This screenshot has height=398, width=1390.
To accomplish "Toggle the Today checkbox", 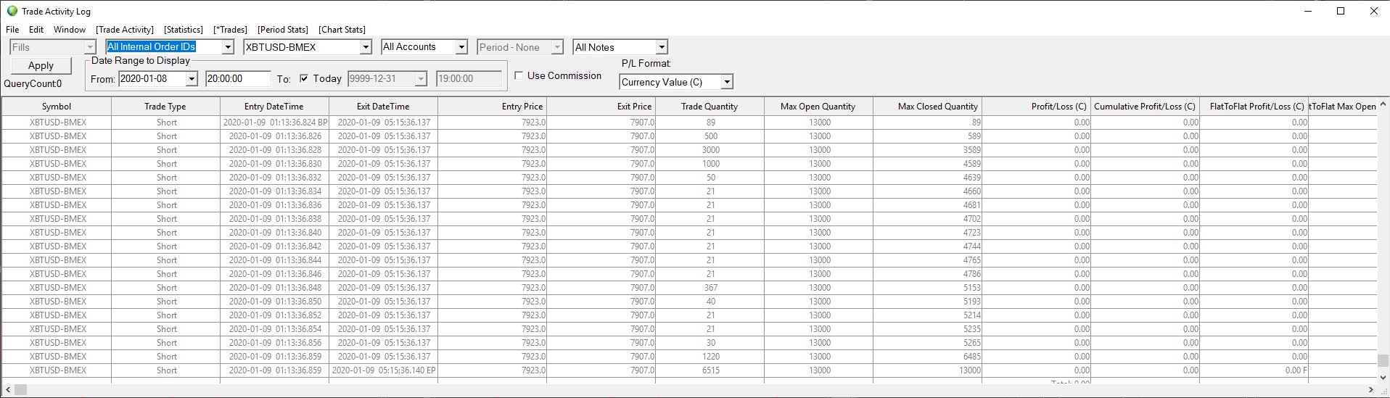I will click(304, 78).
